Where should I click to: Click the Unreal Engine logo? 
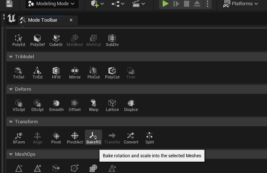(x=12, y=18)
